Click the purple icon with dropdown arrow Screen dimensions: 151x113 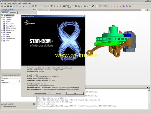[130, 6]
